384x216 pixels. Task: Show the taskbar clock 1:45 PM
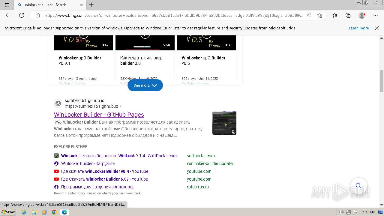(x=368, y=212)
